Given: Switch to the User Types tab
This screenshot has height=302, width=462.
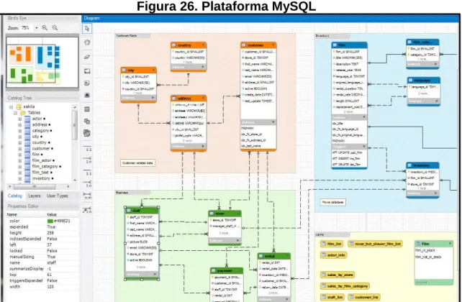Looking at the screenshot, I should pos(57,196).
